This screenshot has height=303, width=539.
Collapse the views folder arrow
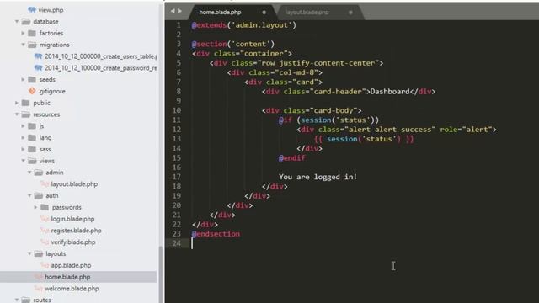click(23, 161)
